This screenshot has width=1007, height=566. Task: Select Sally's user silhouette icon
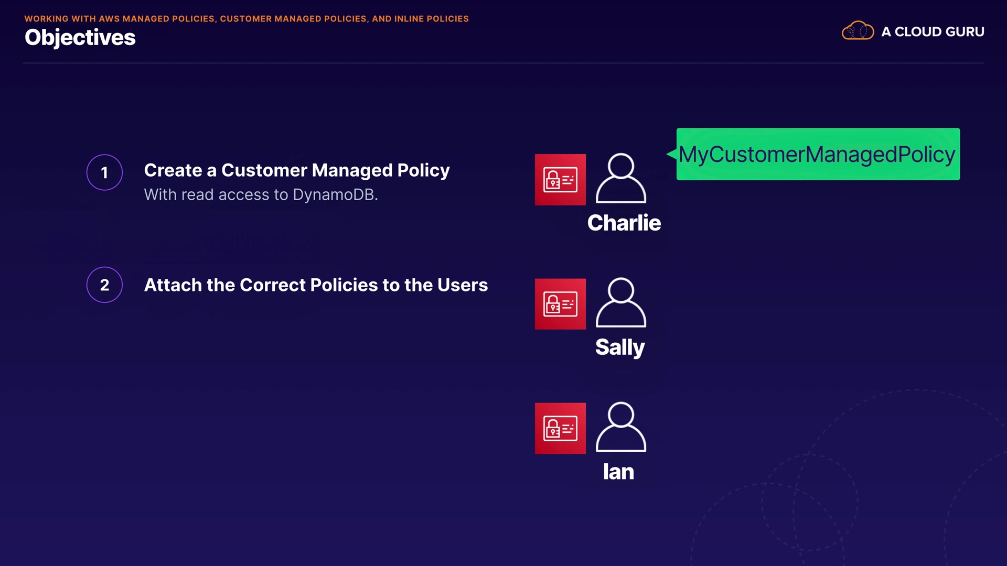click(620, 302)
